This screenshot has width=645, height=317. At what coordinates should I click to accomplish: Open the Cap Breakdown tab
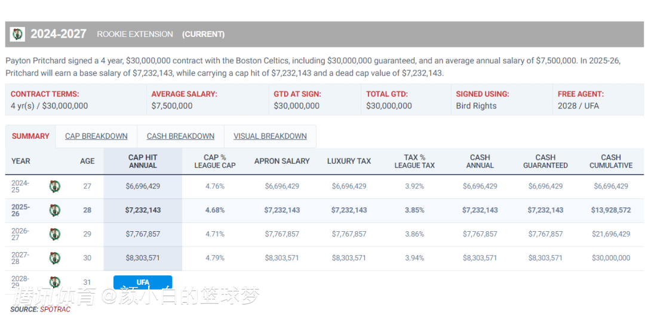point(96,136)
